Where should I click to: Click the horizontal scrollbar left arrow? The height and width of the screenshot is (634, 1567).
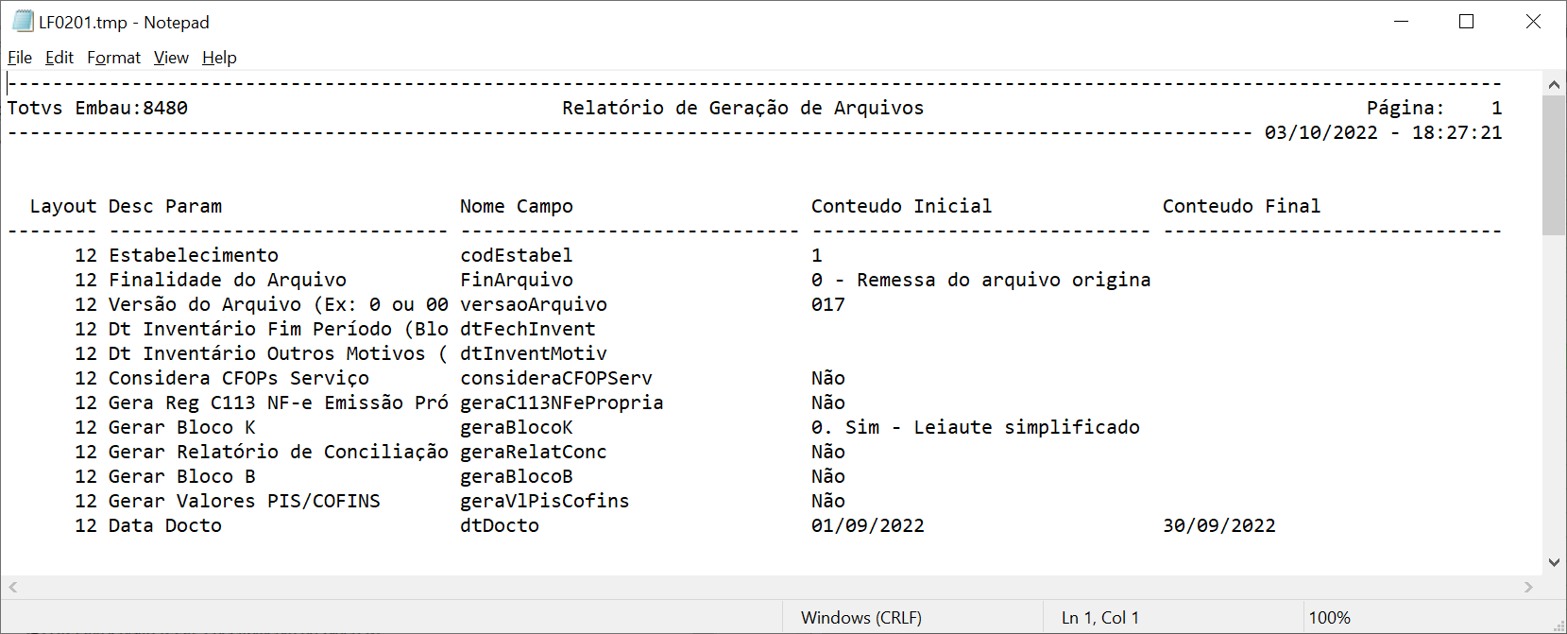(x=13, y=588)
